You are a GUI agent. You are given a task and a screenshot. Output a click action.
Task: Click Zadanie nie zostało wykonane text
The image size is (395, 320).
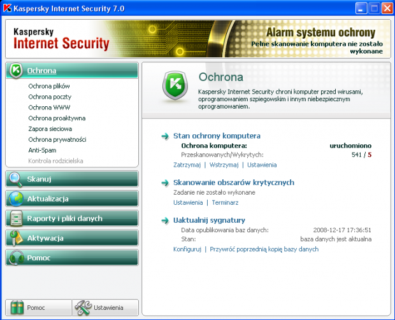click(x=214, y=193)
